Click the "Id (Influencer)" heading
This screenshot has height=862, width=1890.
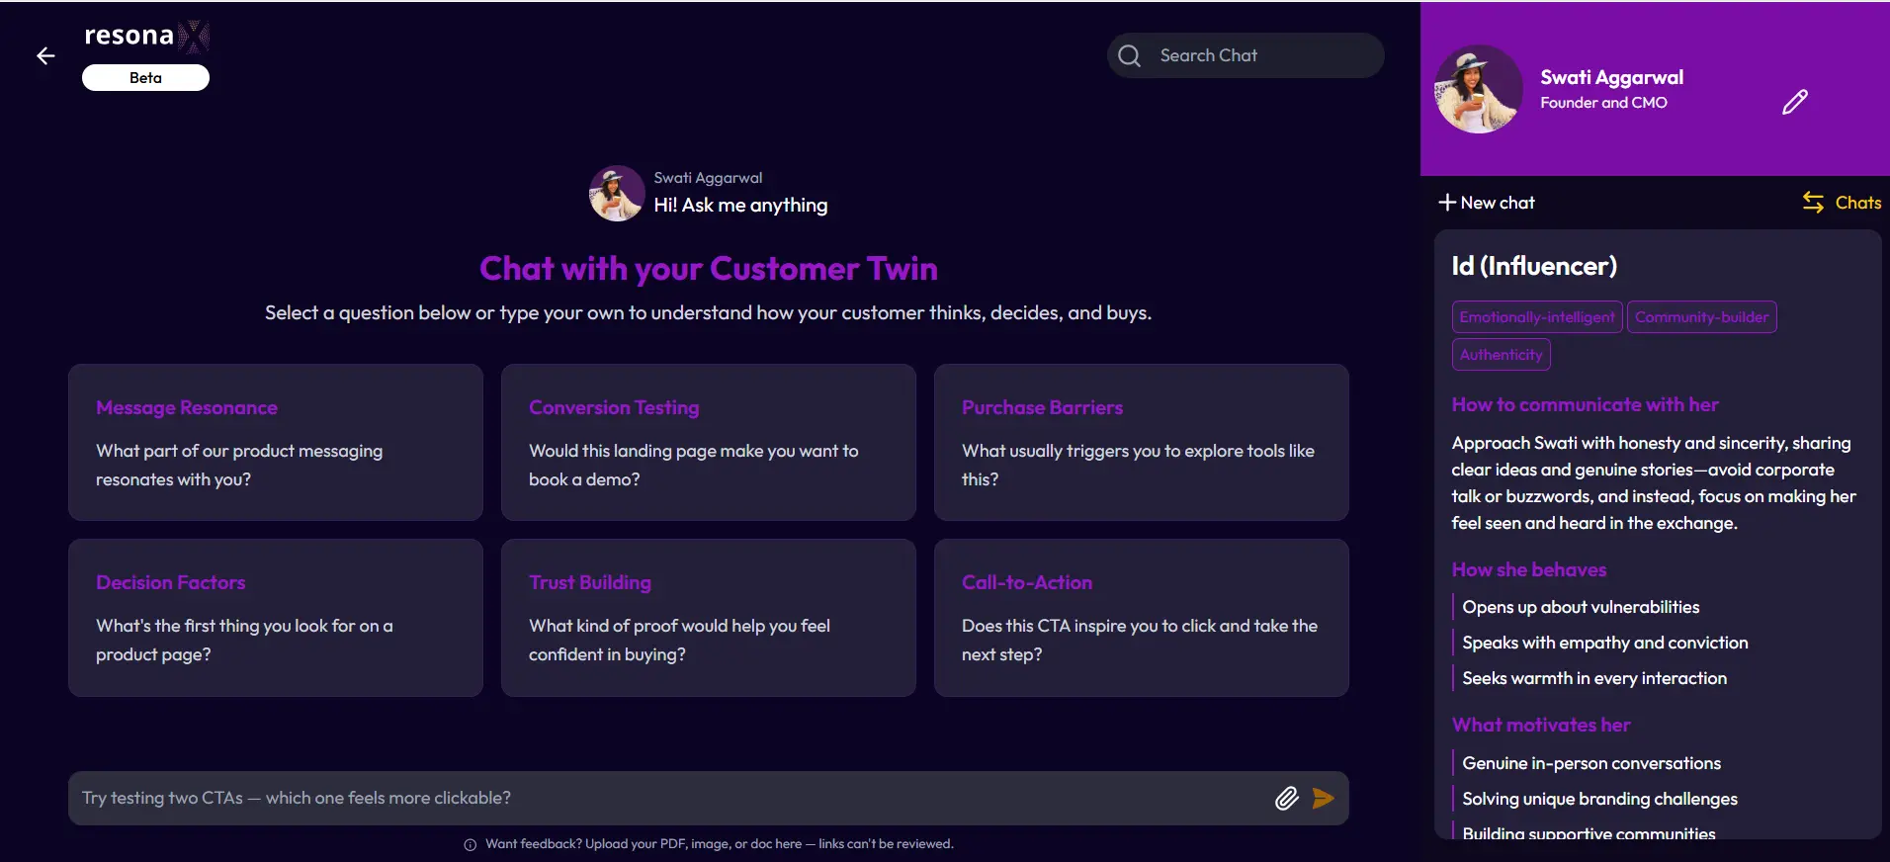coord(1534,266)
